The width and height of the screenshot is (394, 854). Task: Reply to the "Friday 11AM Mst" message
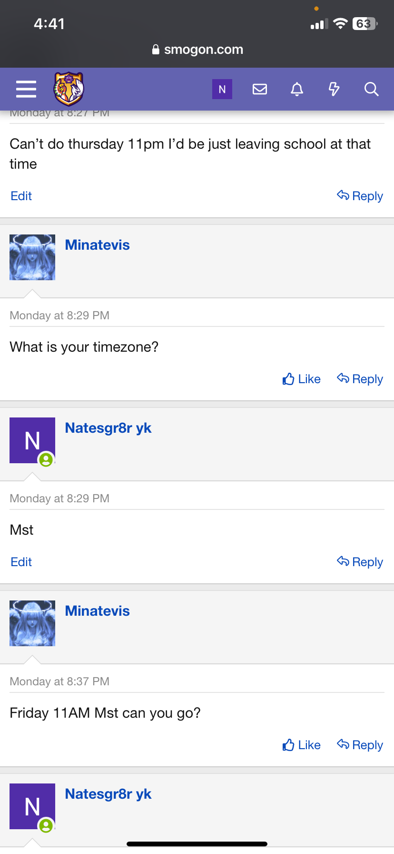coord(360,745)
